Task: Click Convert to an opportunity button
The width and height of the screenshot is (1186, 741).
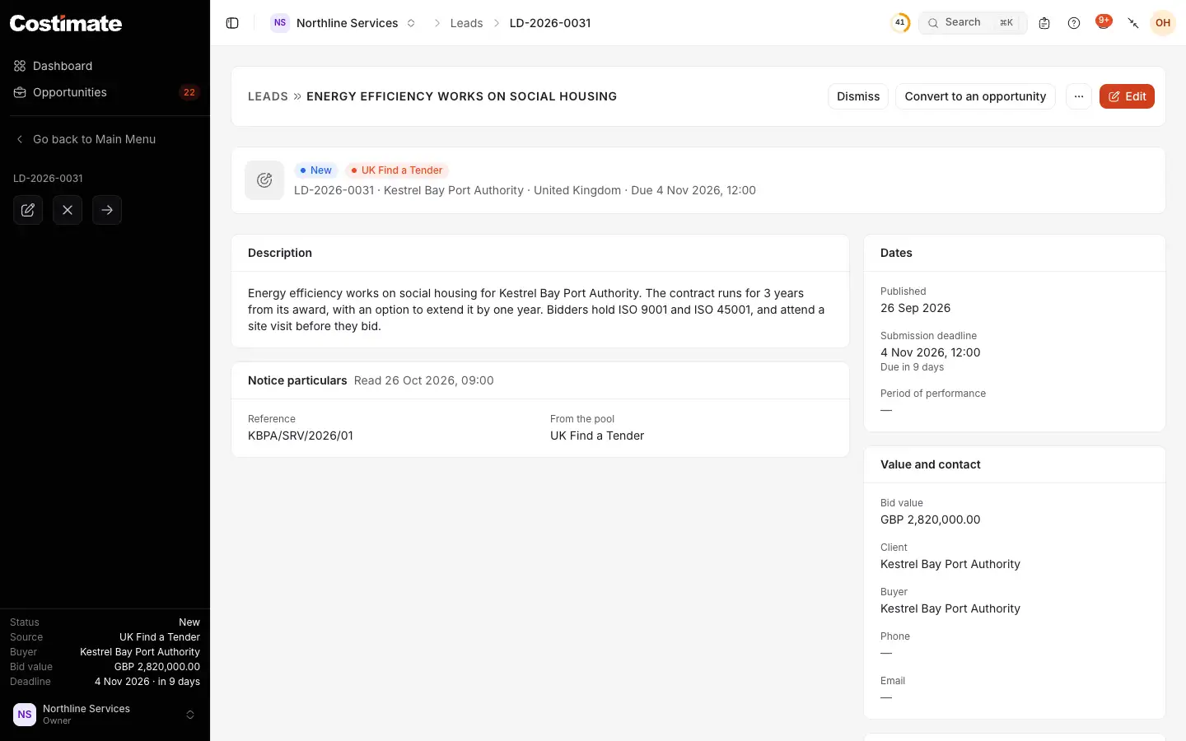Action: [975, 96]
